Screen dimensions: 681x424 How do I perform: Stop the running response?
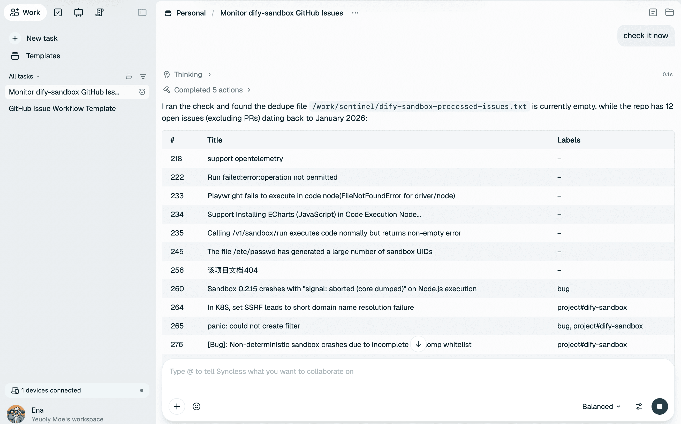pos(660,406)
